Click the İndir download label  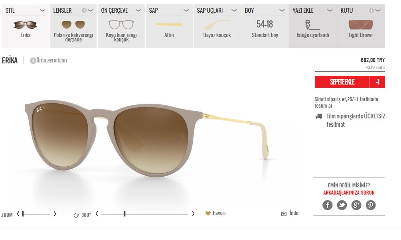[x=294, y=213]
